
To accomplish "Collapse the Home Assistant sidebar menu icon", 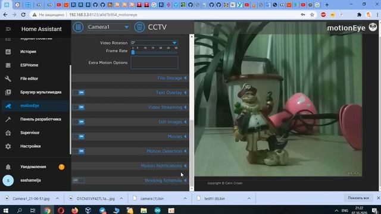I will point(8,29).
